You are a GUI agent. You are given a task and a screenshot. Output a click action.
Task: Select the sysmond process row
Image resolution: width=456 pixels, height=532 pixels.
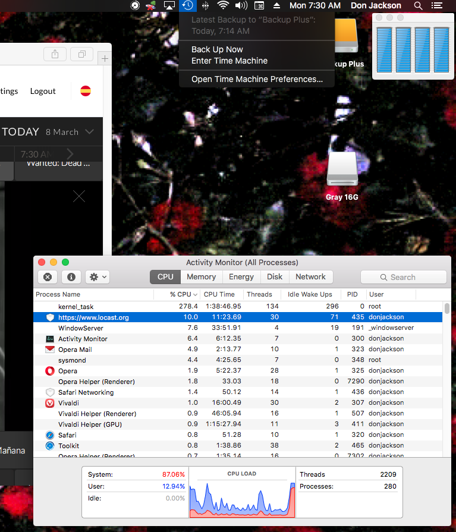[x=238, y=360]
